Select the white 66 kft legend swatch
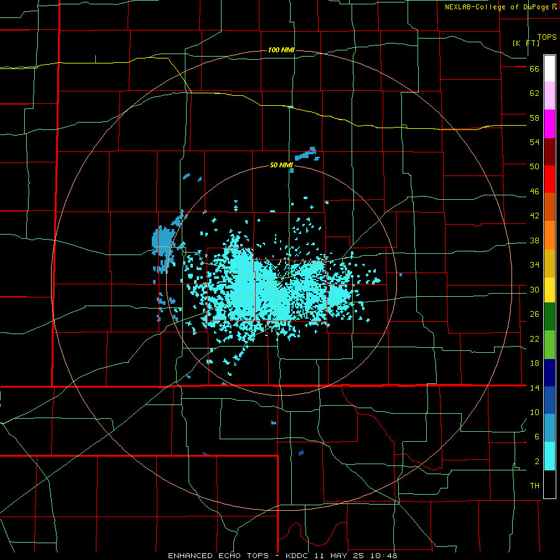This screenshot has width=560, height=560. (x=549, y=68)
